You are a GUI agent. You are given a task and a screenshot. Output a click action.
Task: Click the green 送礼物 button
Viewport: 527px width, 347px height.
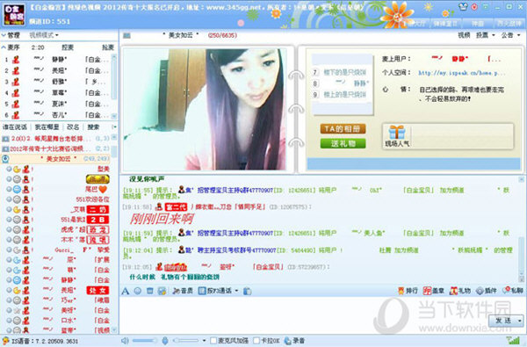click(343, 143)
